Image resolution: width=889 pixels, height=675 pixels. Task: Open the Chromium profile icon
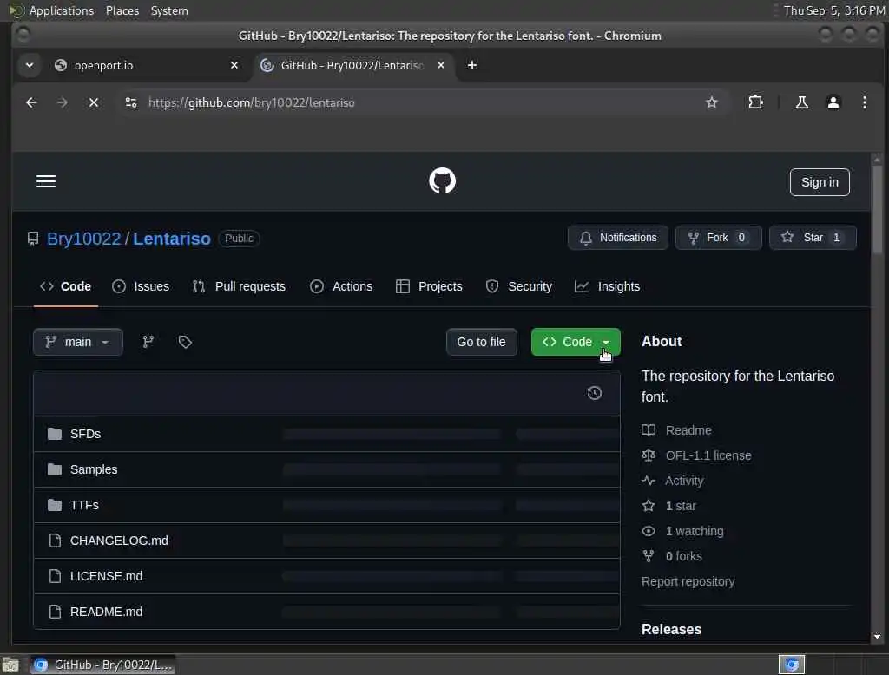tap(833, 102)
